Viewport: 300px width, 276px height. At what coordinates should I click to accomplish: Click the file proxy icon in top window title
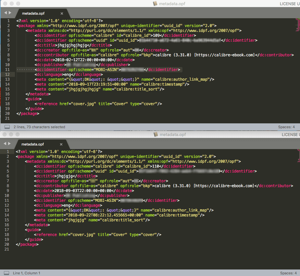pos(155,4)
